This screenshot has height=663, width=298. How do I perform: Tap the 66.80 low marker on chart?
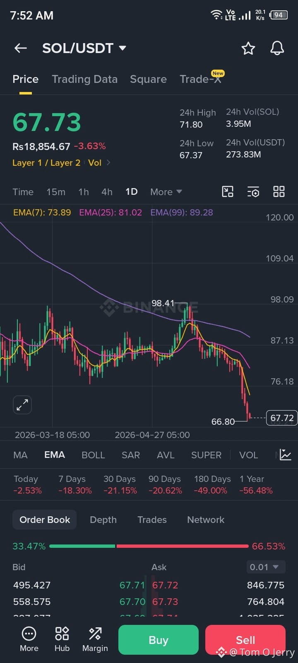tap(223, 422)
